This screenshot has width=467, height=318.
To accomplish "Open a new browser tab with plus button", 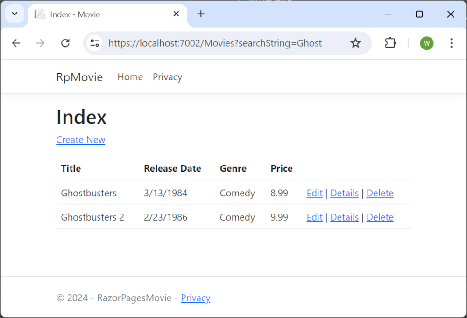I will pos(201,14).
